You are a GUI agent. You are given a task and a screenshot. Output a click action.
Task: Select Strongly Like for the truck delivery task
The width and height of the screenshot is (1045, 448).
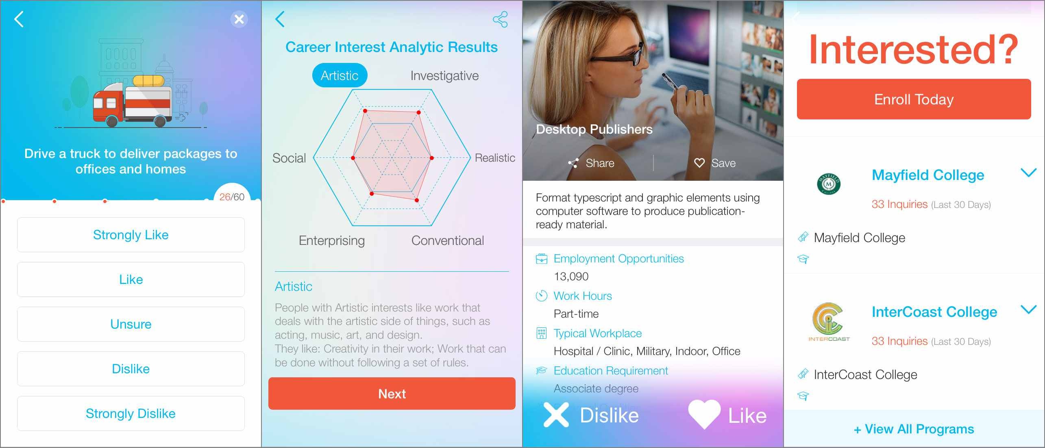pos(131,234)
